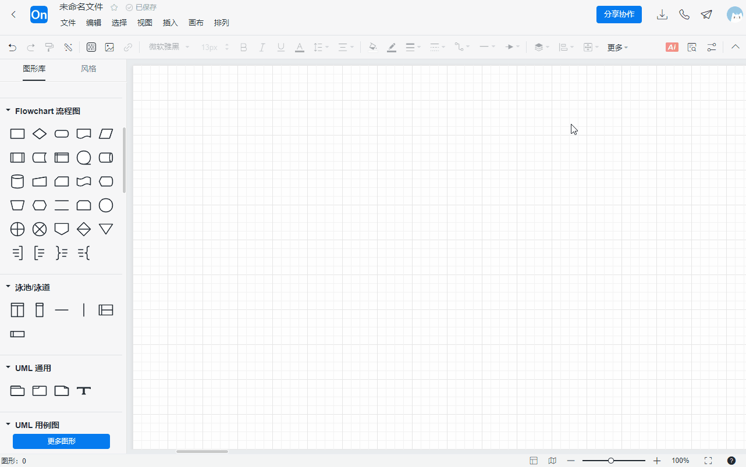Open the help question mark icon
The width and height of the screenshot is (746, 467).
click(x=731, y=461)
